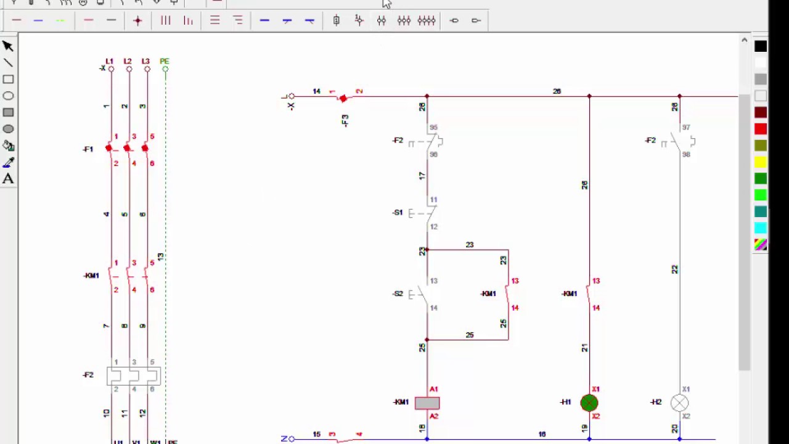Pick the olive color swatch
This screenshot has height=444, width=789.
click(761, 146)
